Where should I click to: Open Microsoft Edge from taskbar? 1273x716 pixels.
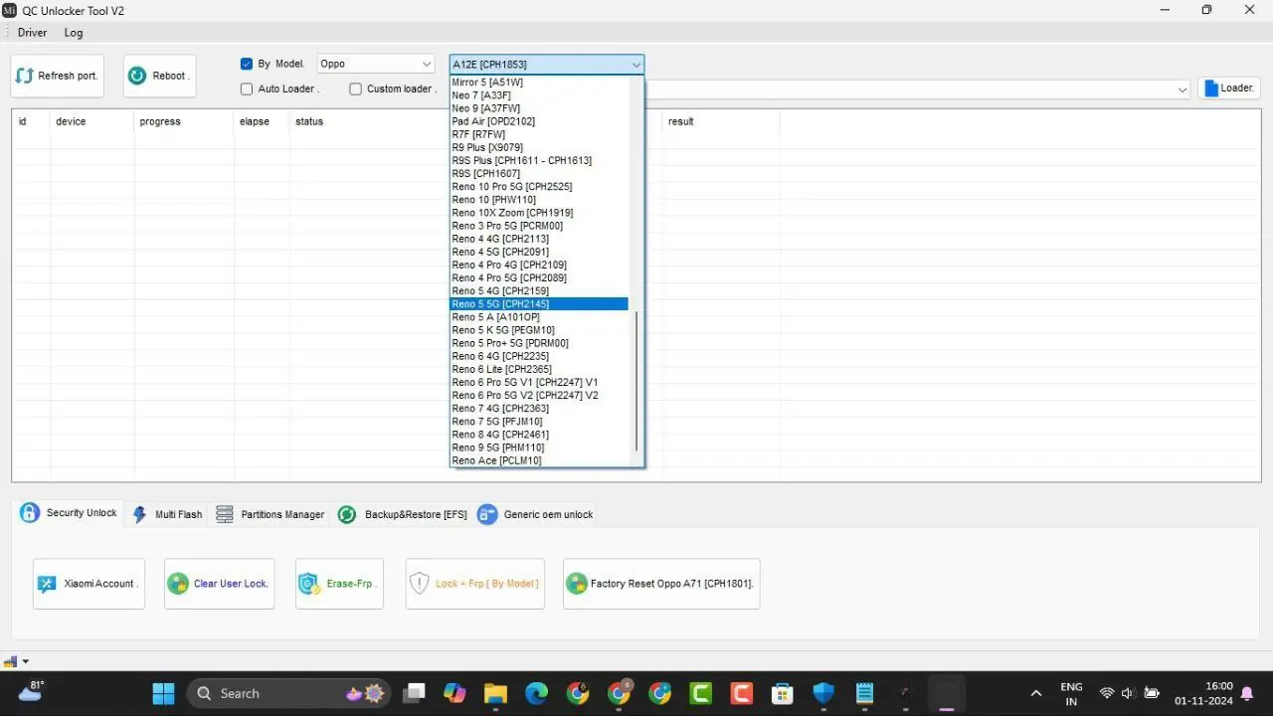pyautogui.click(x=536, y=693)
